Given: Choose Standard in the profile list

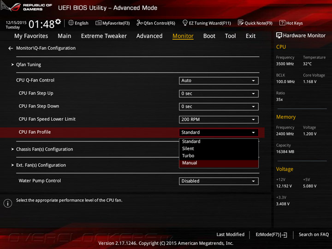Looking at the screenshot, I should 219,142.
